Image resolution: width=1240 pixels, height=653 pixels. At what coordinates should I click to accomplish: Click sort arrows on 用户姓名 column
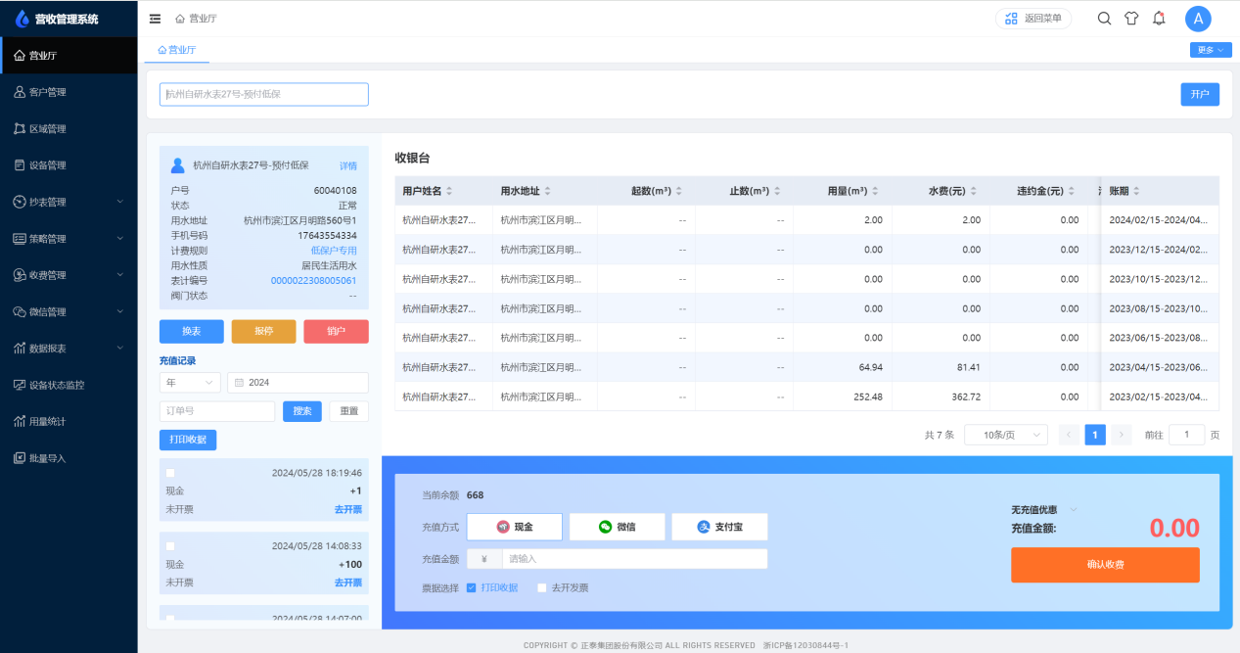click(x=449, y=191)
